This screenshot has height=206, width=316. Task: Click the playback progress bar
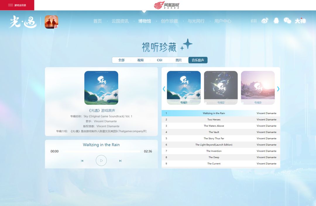(101, 151)
